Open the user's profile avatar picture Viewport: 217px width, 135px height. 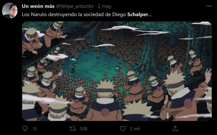coord(10,10)
